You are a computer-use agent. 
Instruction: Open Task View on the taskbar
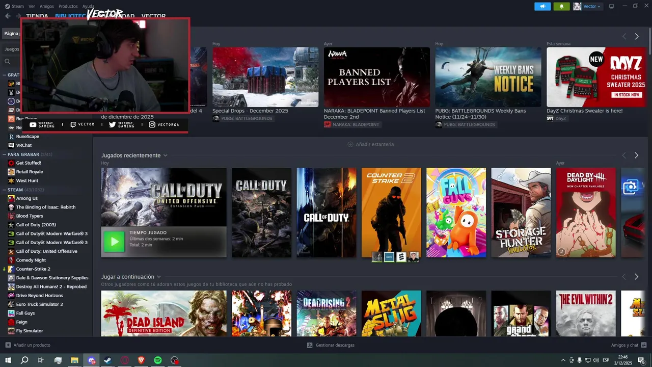[x=41, y=360]
